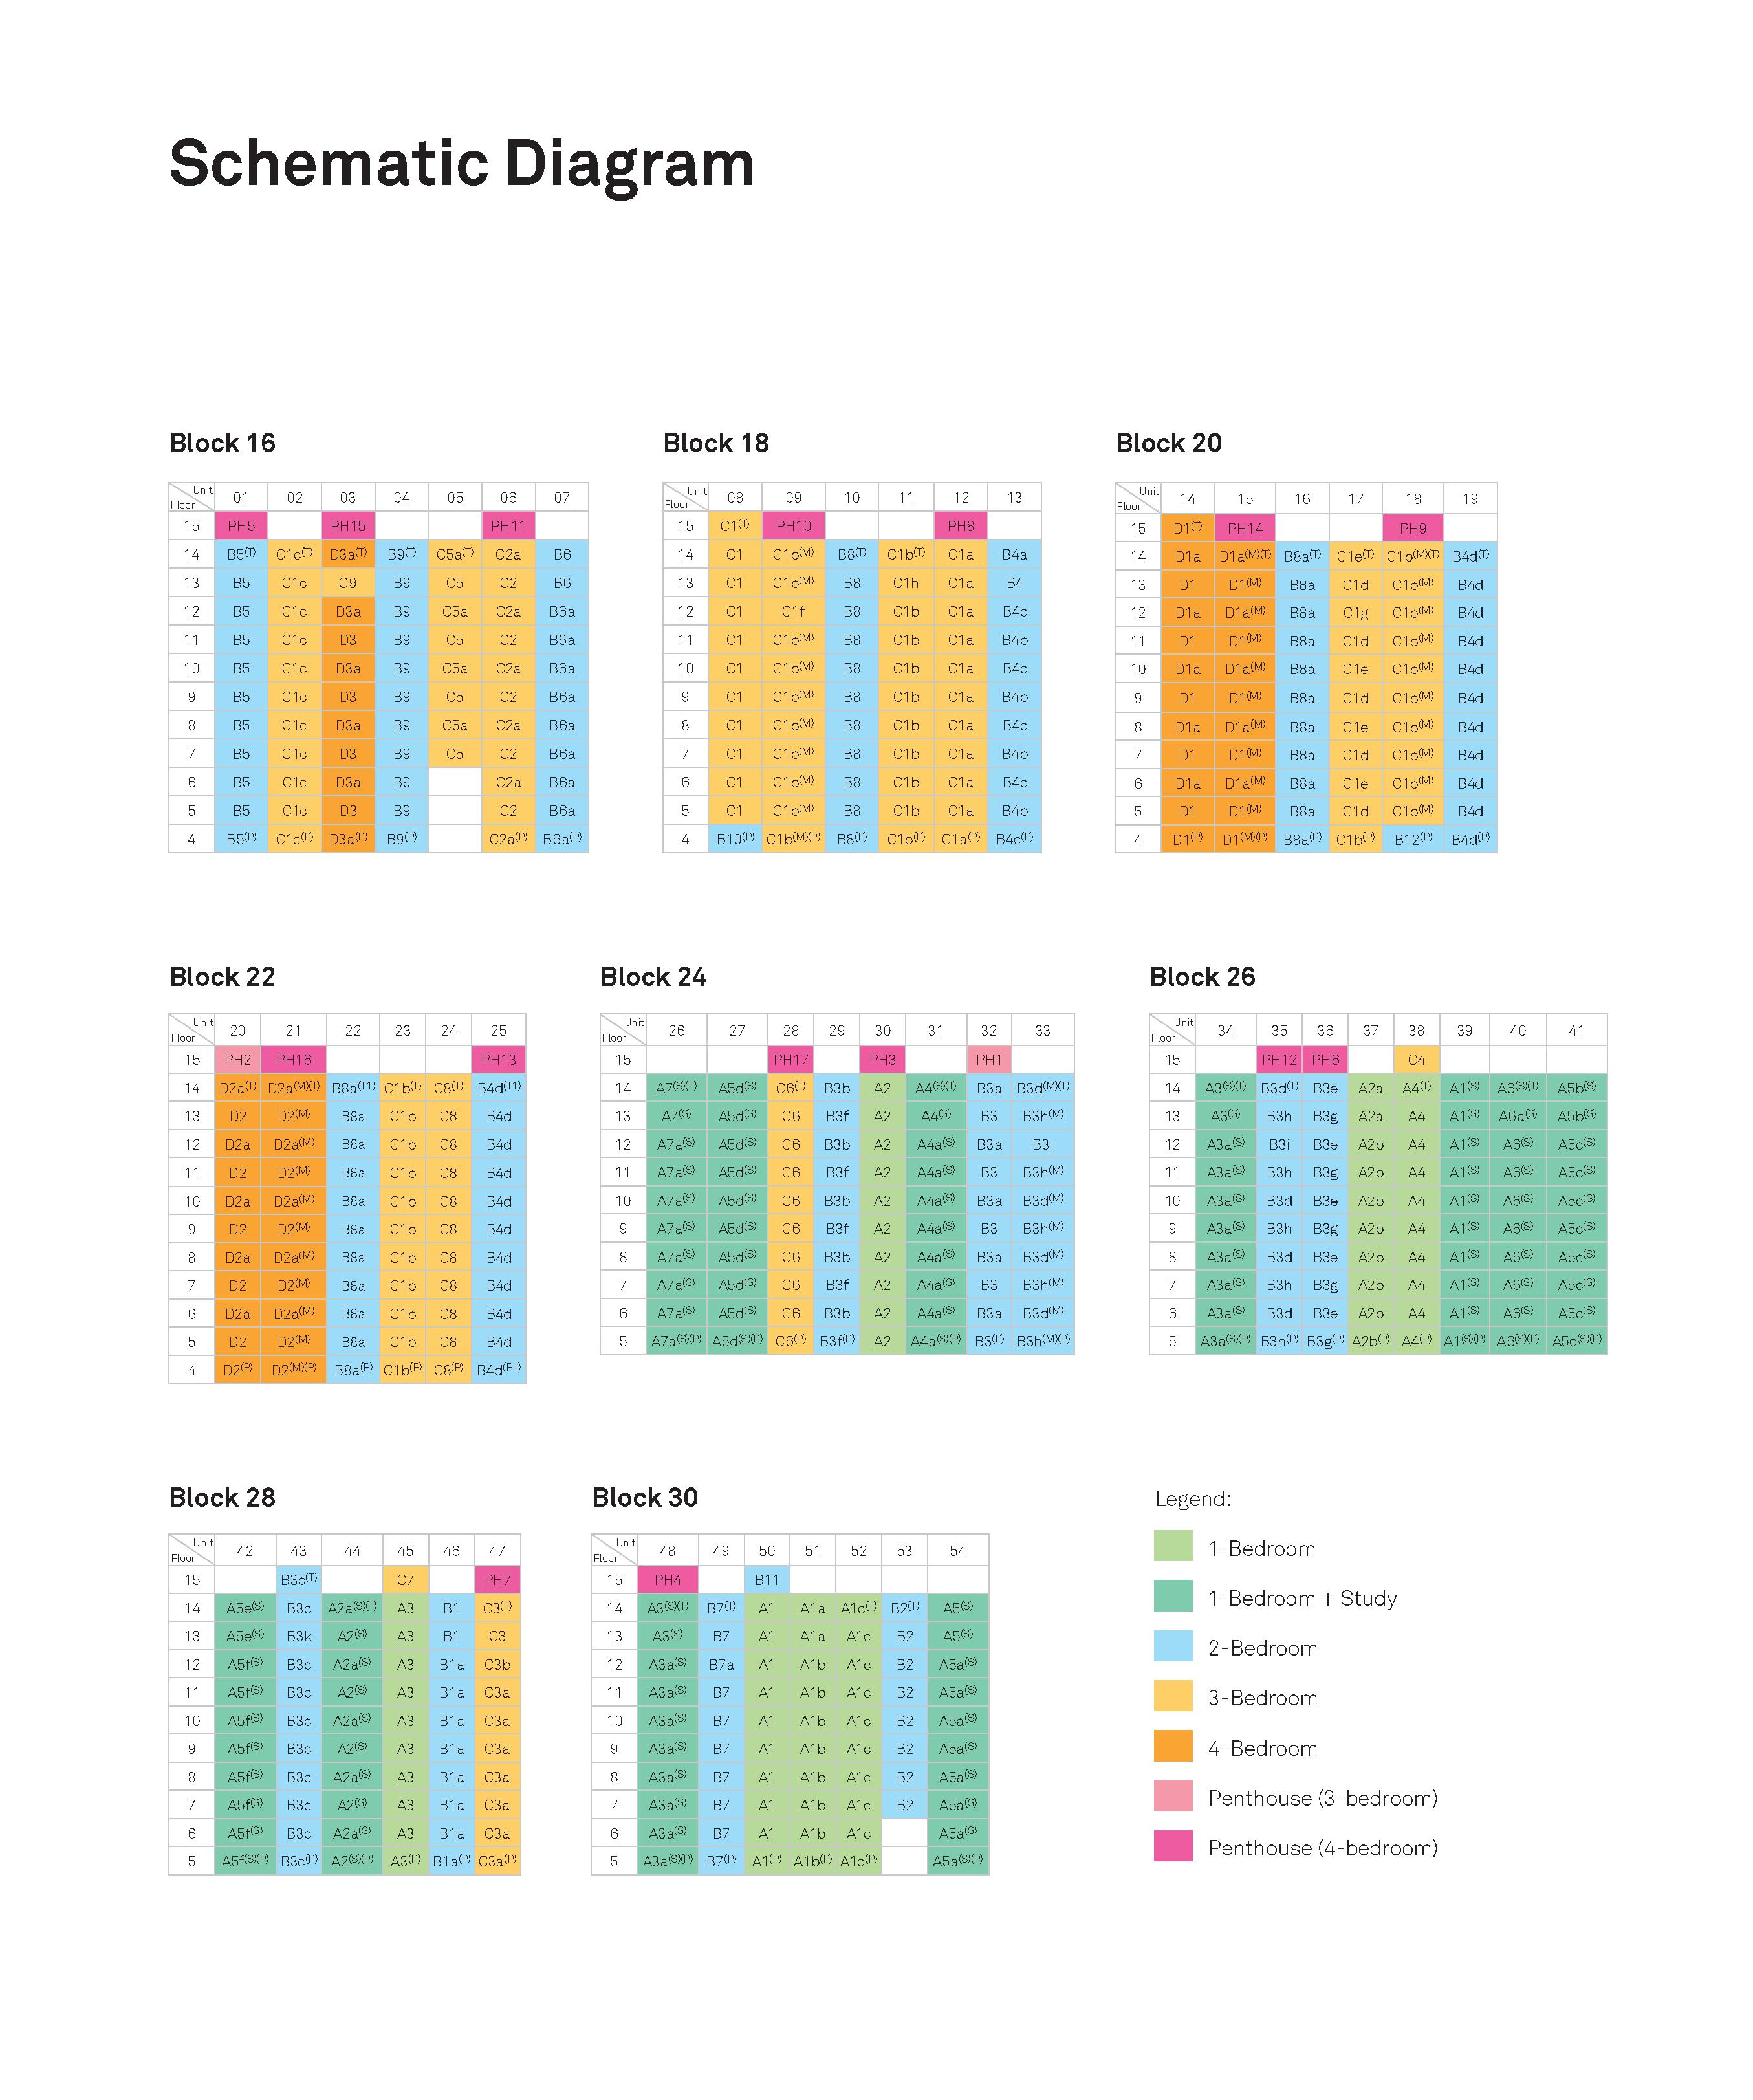
Task: Click the 3-Bedroom legend label
Action: tap(1262, 1698)
